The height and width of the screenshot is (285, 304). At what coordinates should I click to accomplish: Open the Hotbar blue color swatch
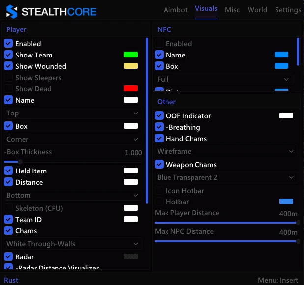(x=286, y=201)
